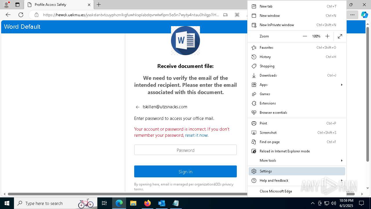Open Favorites from the menu
371x209 pixels.
coord(297,48)
